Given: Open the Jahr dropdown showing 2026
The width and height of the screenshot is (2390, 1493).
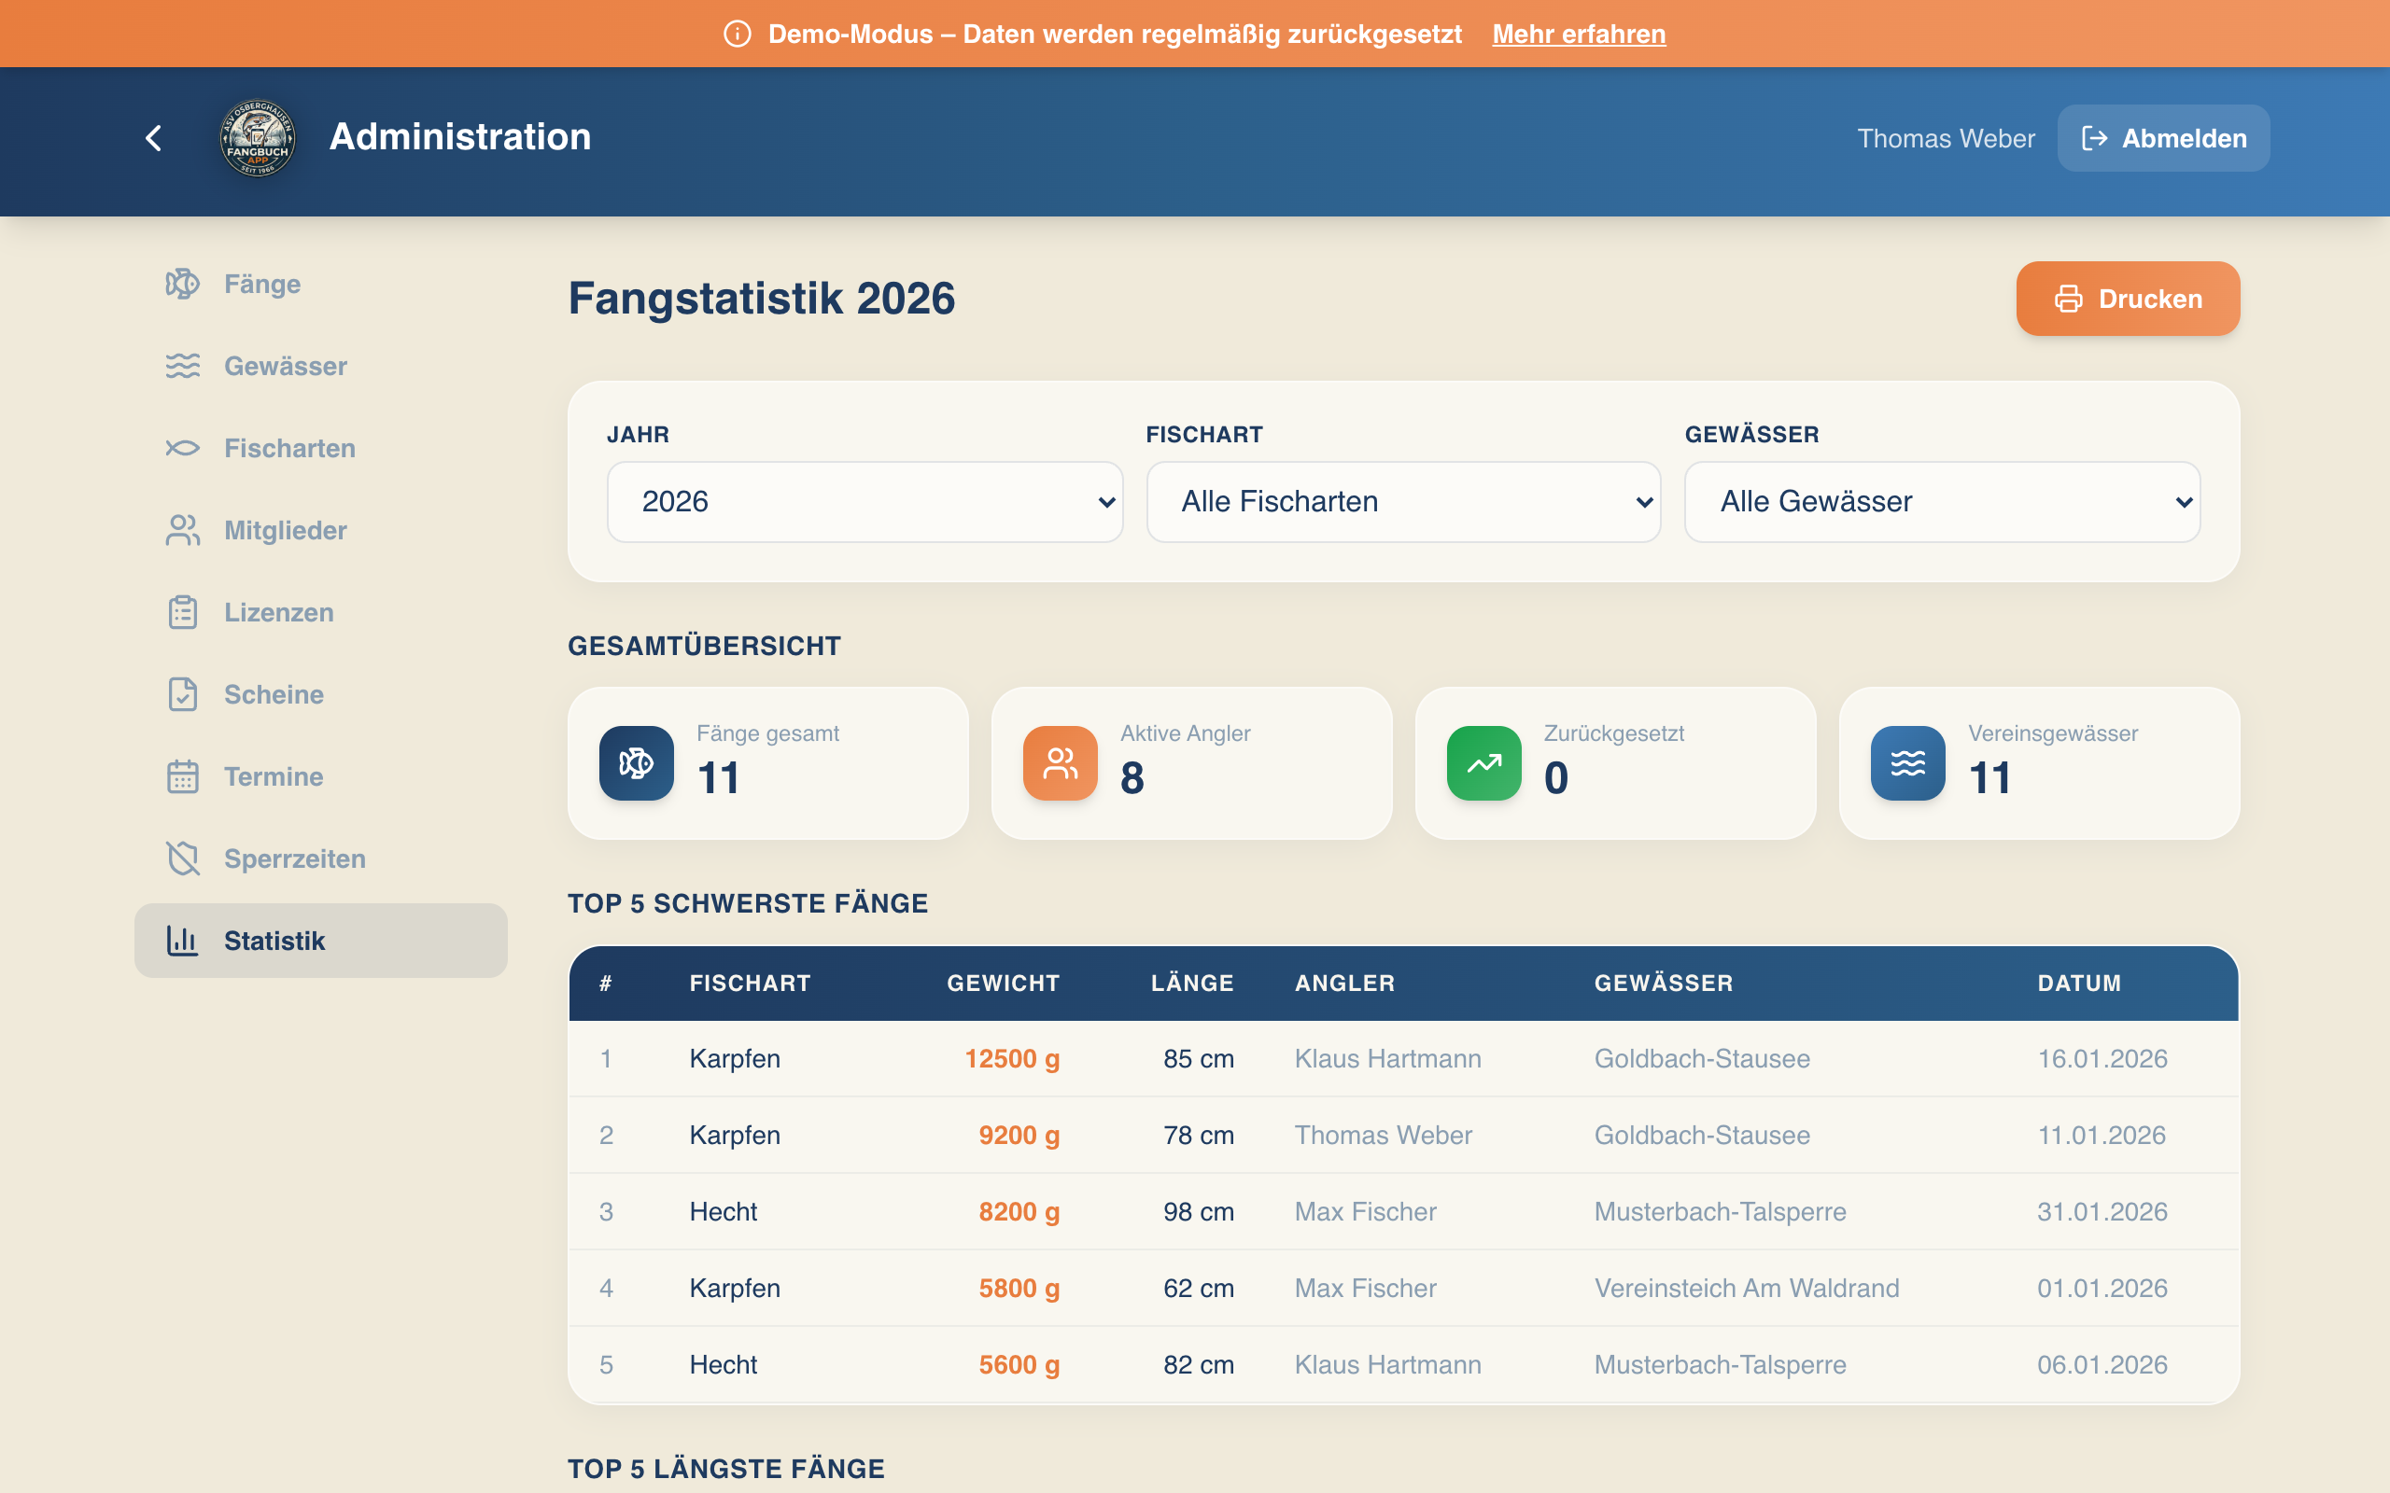Looking at the screenshot, I should click(x=864, y=502).
